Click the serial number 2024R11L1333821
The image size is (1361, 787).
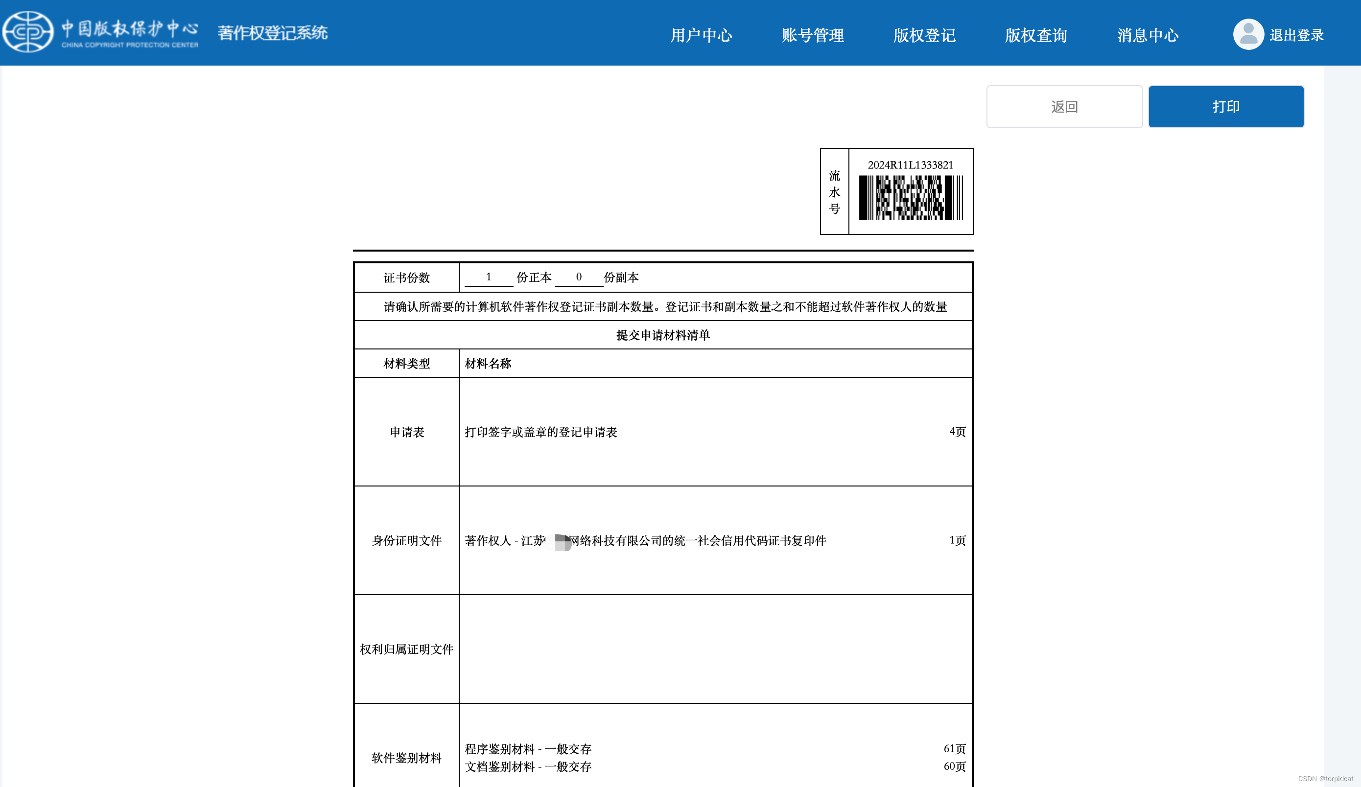click(910, 165)
